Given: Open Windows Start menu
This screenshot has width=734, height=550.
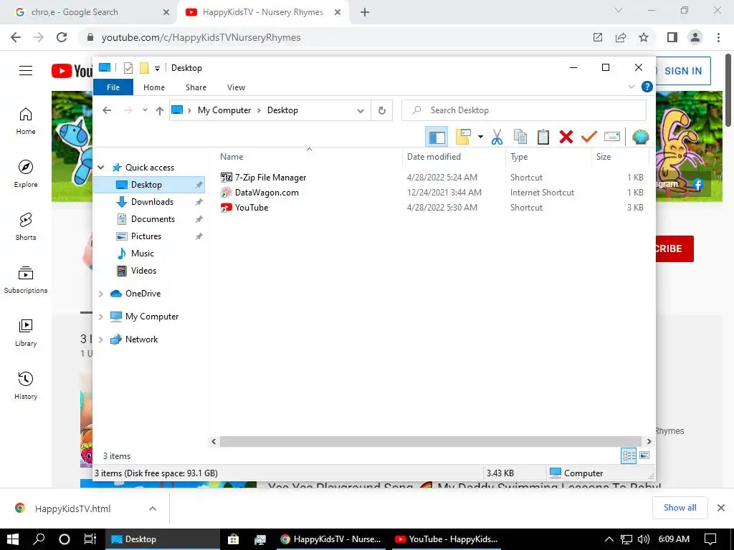Looking at the screenshot, I should coord(13,539).
